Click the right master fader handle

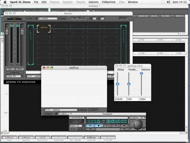point(23,31)
